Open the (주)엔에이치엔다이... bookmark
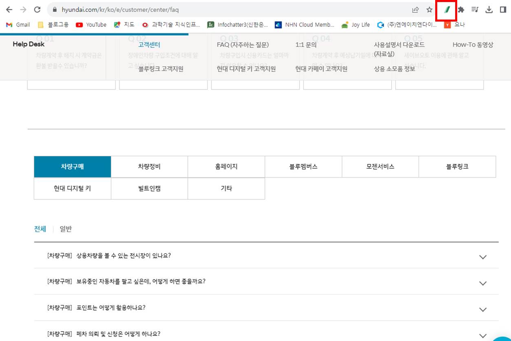 [407, 25]
